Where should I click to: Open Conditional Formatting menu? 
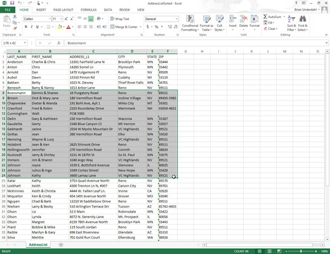point(190,23)
